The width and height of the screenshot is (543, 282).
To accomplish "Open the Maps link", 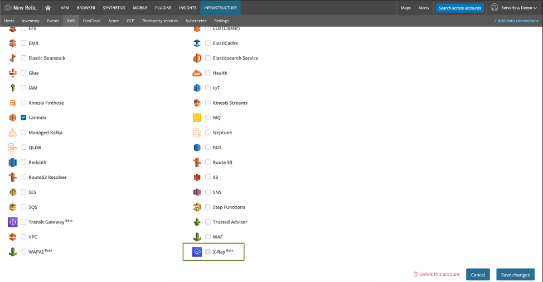I will (x=405, y=8).
